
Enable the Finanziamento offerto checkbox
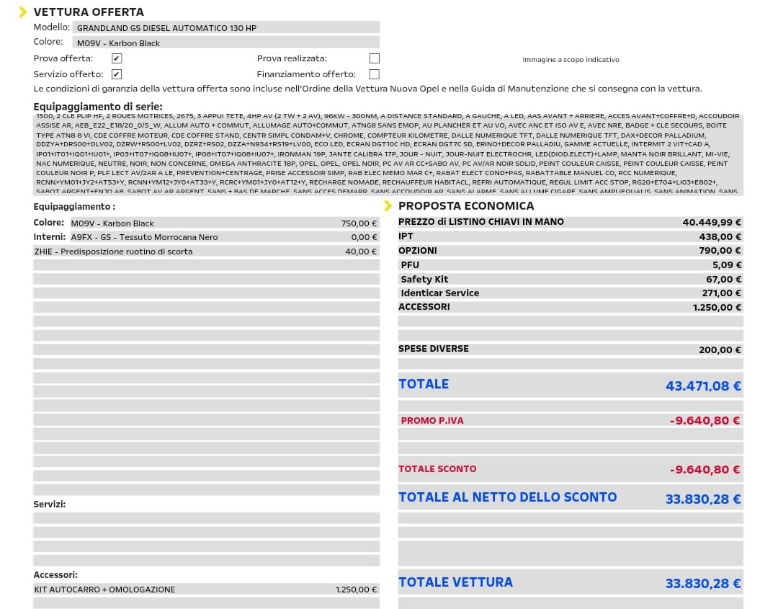tap(374, 74)
